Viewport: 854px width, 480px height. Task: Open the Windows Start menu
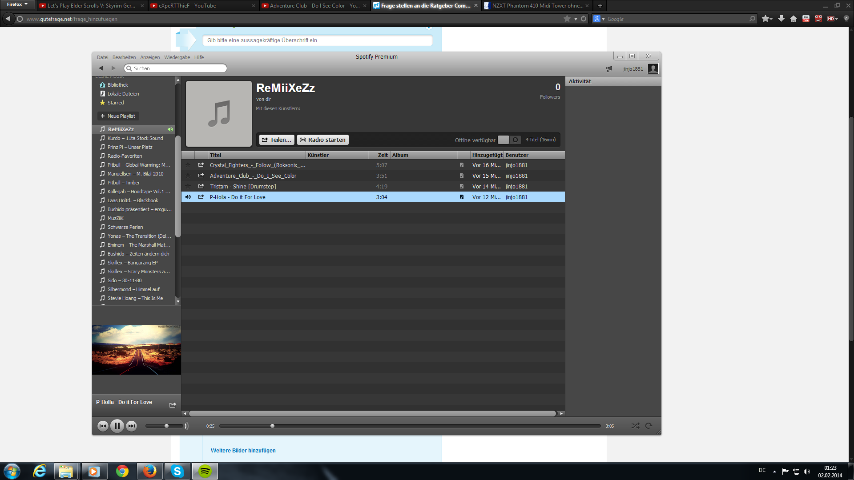(12, 471)
